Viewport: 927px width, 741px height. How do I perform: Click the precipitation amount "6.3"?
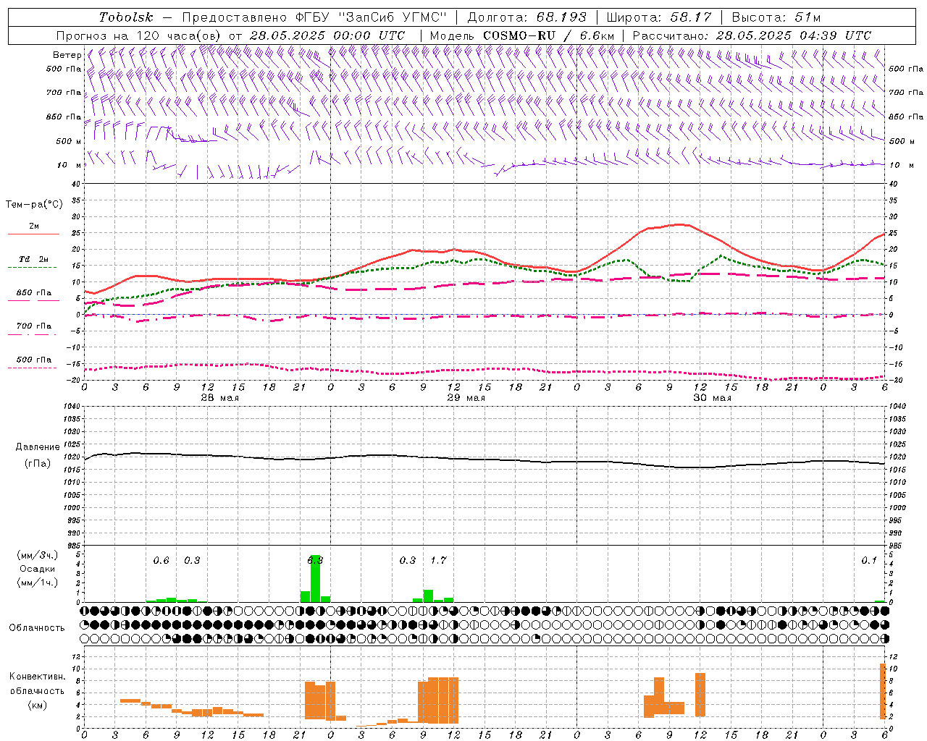pos(315,561)
